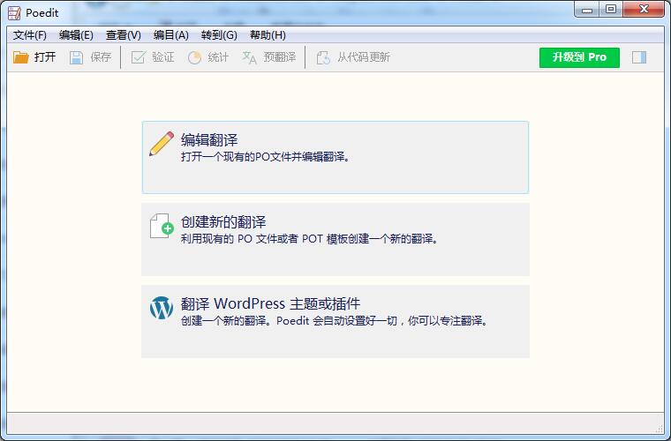Click the Pre-translate language icon

coord(249,57)
